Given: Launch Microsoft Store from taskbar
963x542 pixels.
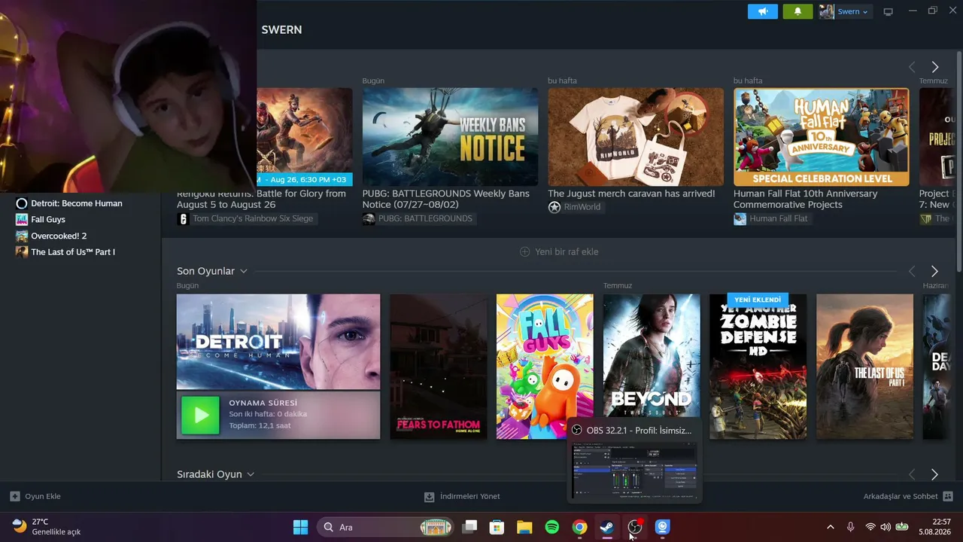Looking at the screenshot, I should click(x=497, y=527).
